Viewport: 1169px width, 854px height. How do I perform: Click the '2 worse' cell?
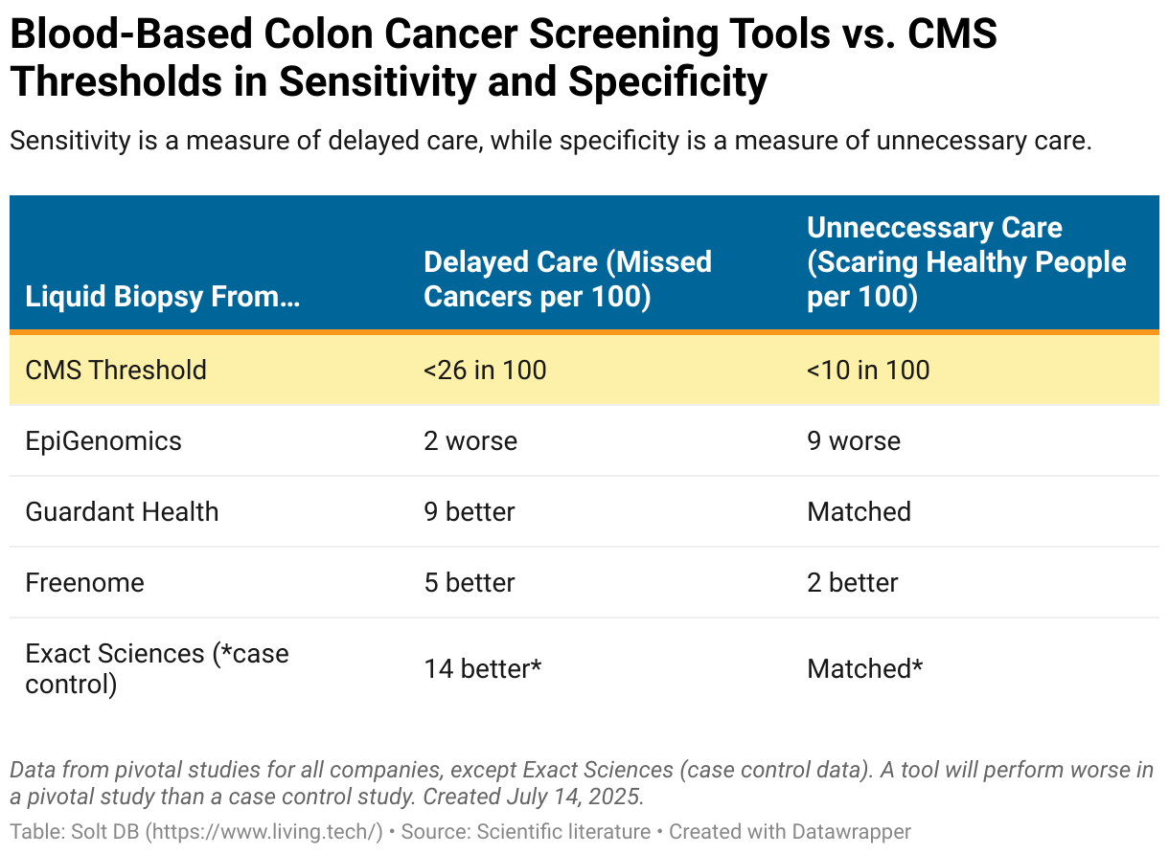[x=470, y=440]
